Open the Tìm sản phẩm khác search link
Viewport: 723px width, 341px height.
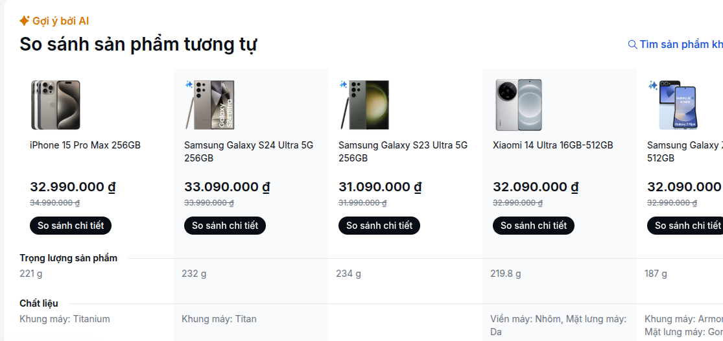[676, 44]
